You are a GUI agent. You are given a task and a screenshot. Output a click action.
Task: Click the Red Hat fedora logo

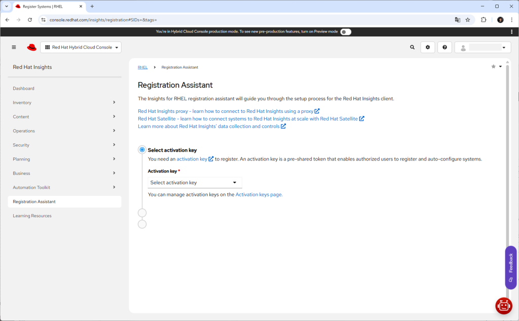32,47
